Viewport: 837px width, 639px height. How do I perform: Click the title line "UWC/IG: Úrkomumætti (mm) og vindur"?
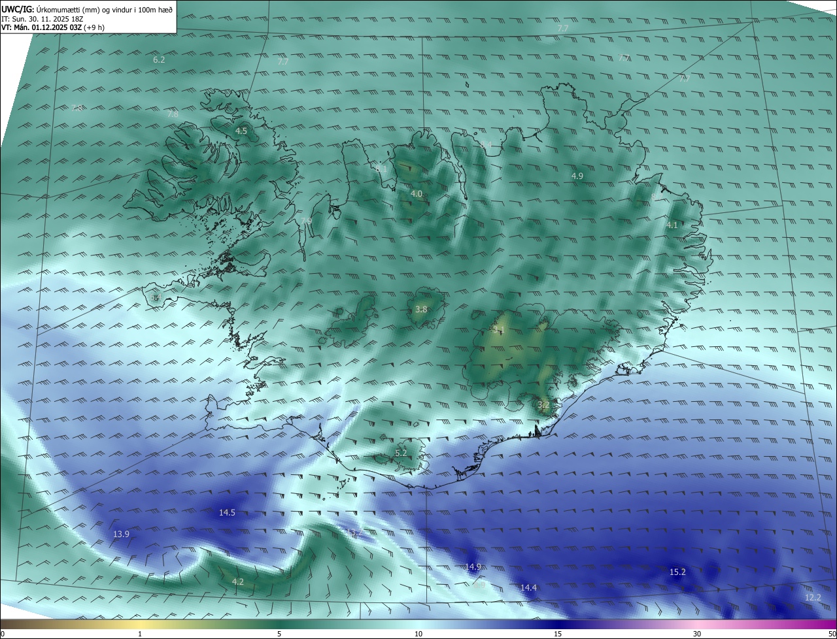88,8
